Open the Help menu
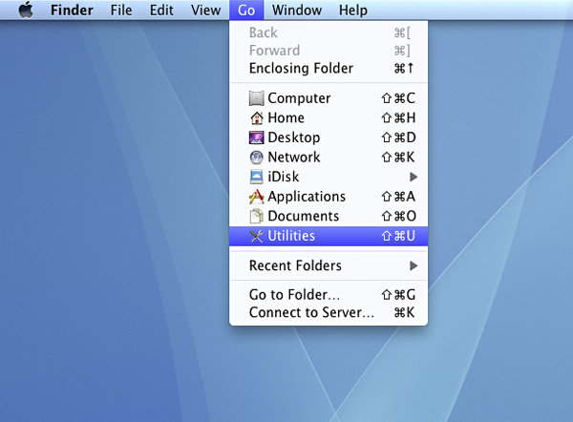Viewport: 573px width, 422px height. (353, 10)
